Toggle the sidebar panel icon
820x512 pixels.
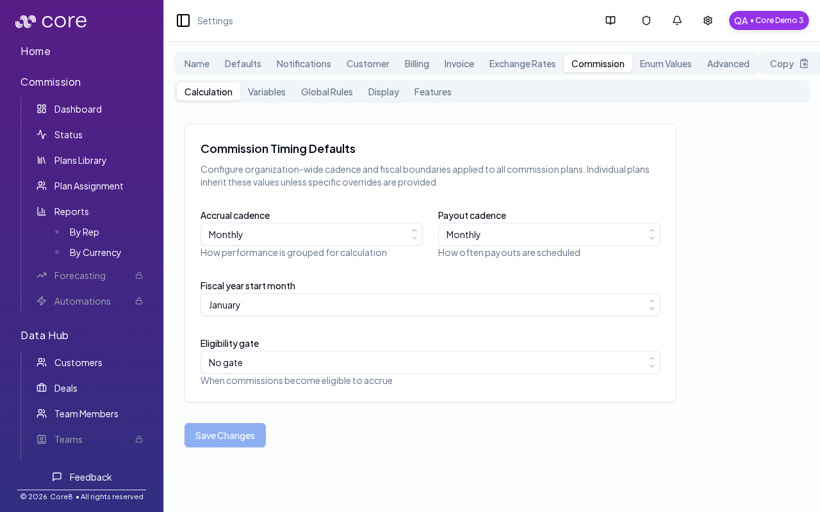183,20
